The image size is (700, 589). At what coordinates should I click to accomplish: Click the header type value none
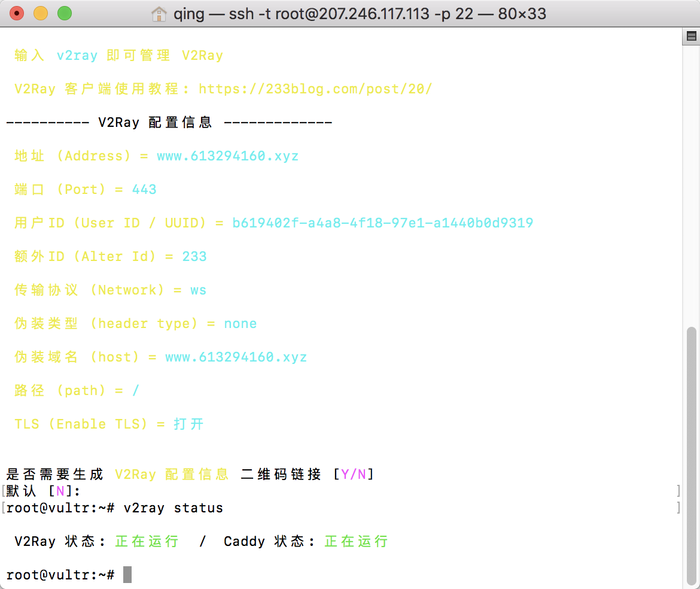240,323
